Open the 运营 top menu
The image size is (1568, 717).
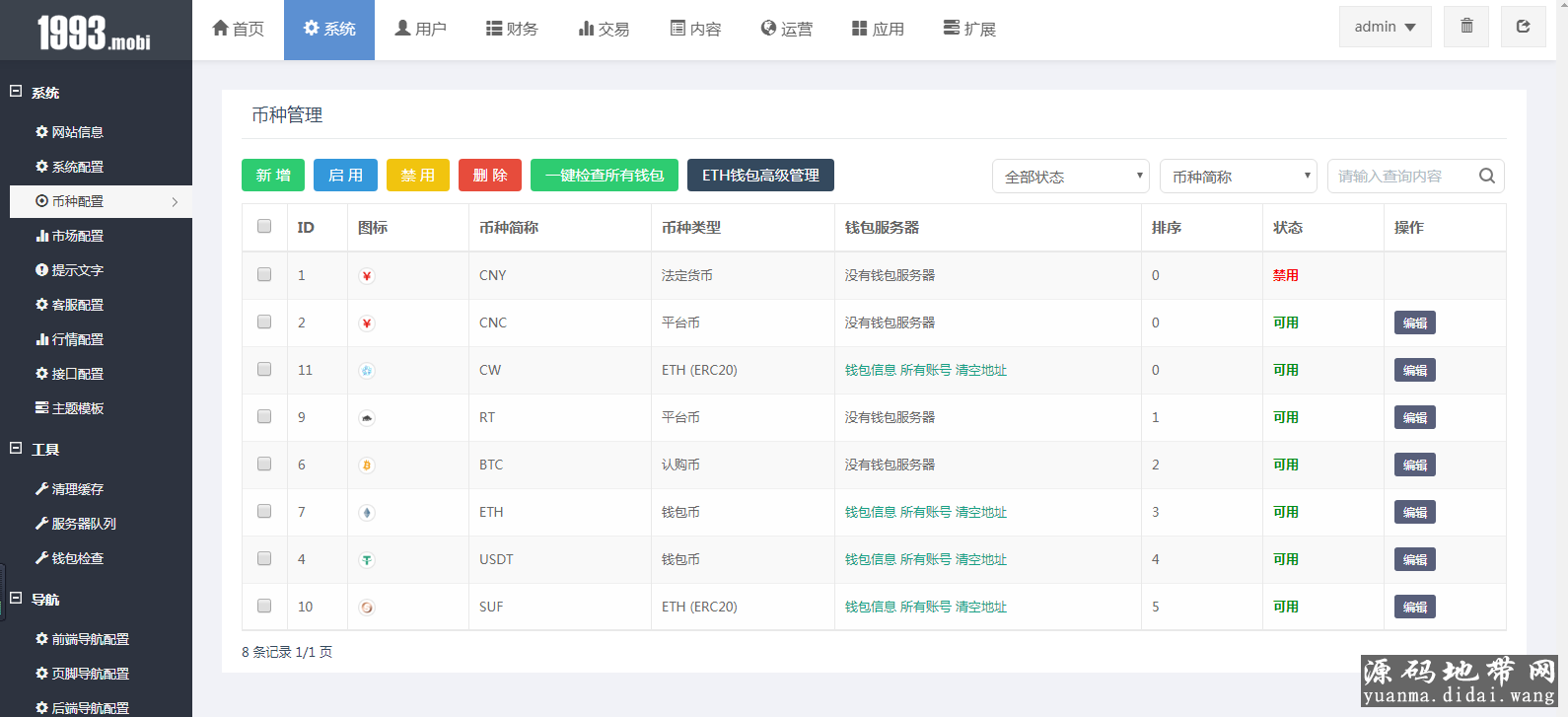tap(787, 30)
